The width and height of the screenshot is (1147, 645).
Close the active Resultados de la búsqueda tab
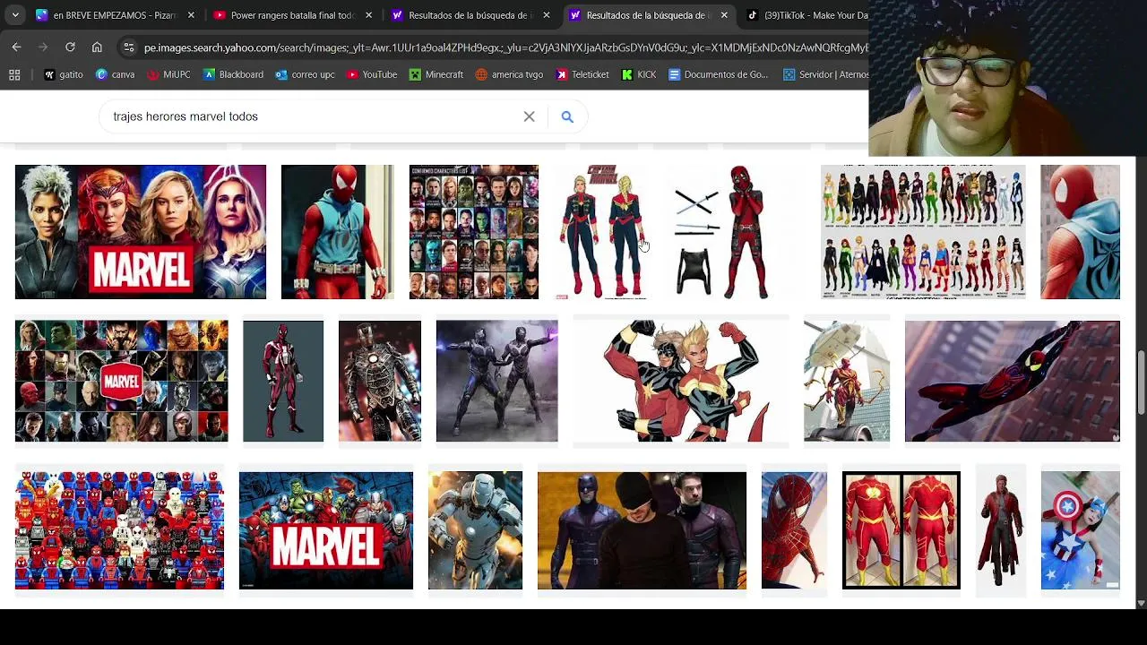click(724, 15)
